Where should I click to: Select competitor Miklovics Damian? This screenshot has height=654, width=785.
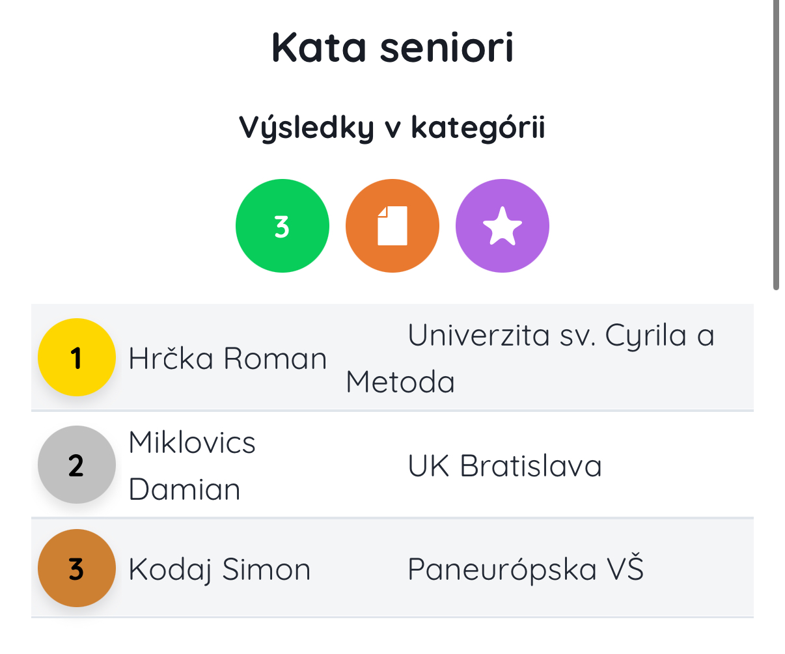(x=192, y=465)
